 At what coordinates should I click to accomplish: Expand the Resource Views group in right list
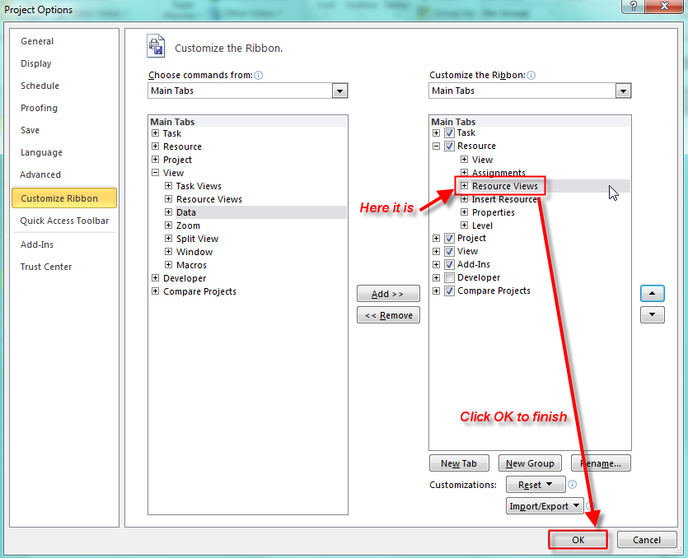(x=465, y=186)
